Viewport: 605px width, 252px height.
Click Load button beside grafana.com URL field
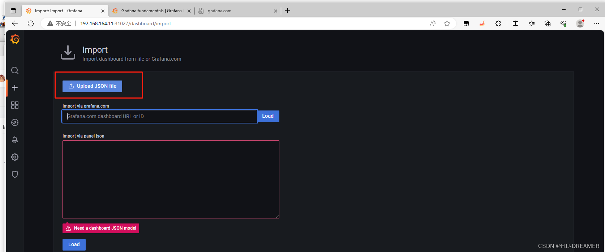(268, 116)
